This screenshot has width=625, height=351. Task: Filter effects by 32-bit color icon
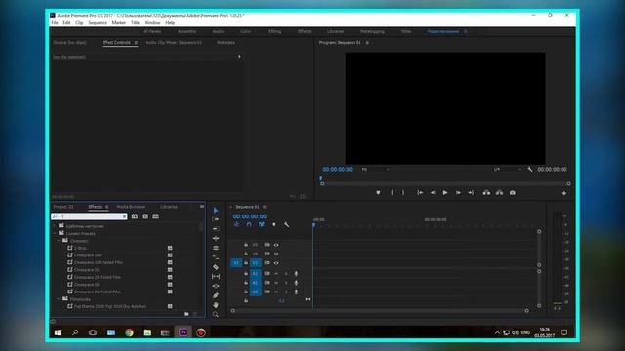(x=146, y=216)
